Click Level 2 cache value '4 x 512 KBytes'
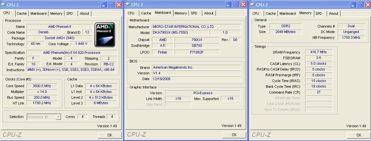The width and height of the screenshot is (371, 141). click(101, 97)
